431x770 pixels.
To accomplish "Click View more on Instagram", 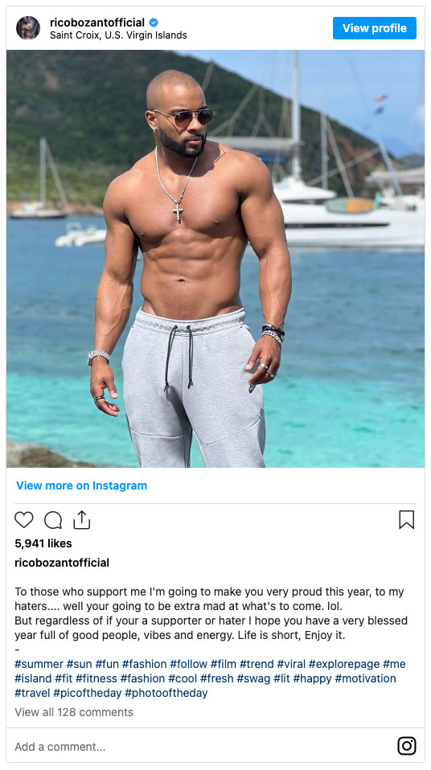I will click(x=81, y=485).
